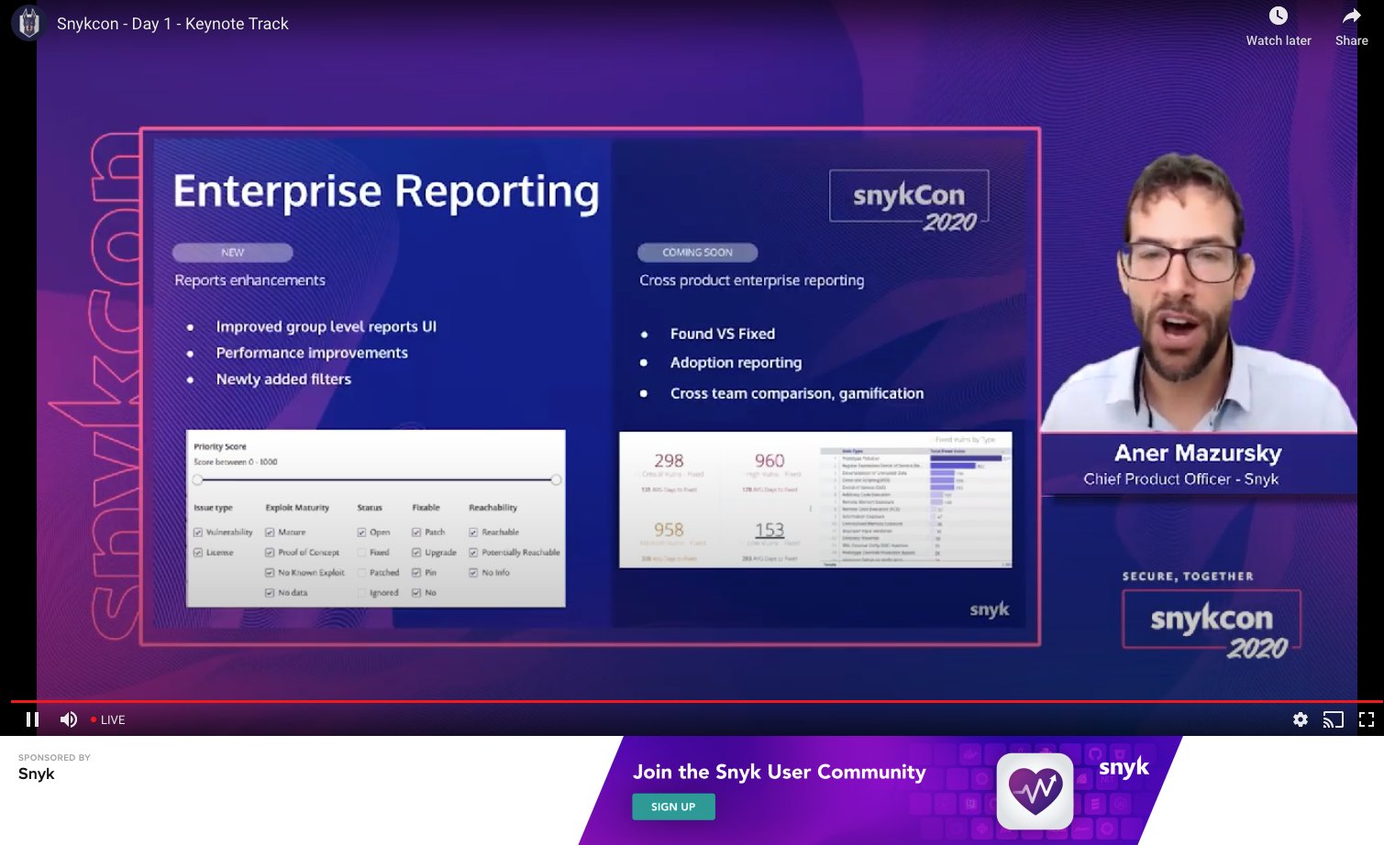Pause the live stream playback
Screen dimensions: 1384x845
click(x=31, y=719)
